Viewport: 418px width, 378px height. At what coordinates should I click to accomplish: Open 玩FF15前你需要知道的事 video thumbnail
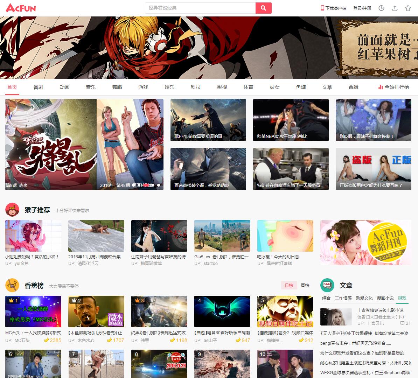coord(208,120)
